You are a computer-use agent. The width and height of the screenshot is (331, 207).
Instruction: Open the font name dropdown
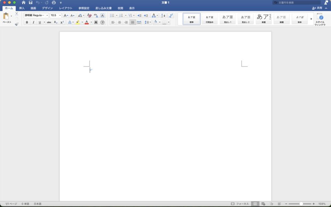47,15
